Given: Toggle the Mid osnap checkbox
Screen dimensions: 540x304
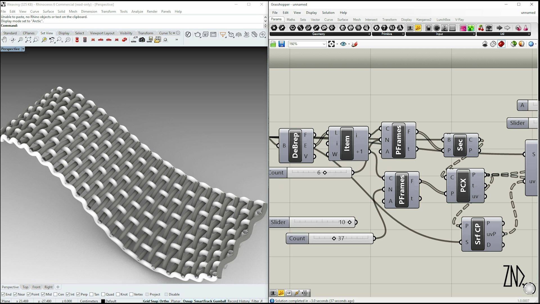Looking at the screenshot, I should 43,294.
